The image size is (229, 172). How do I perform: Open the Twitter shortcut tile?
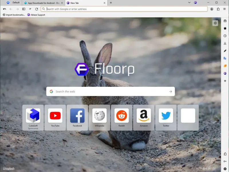tap(166, 118)
